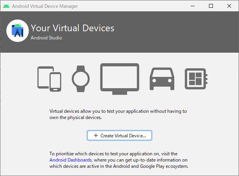Click the 'Android Virtual Device Manager' window title
Screen dimensions: 239x176
(45, 6)
